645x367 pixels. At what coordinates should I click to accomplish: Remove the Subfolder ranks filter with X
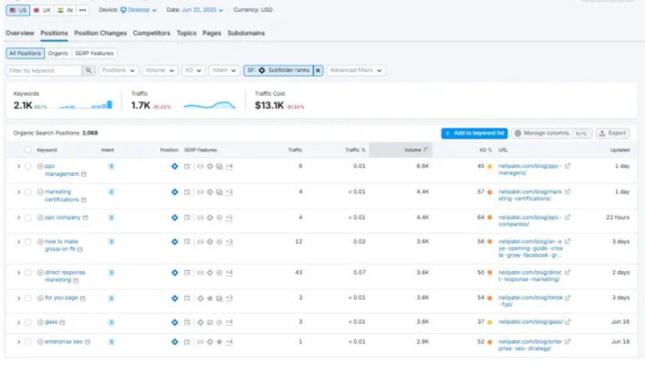click(x=318, y=71)
